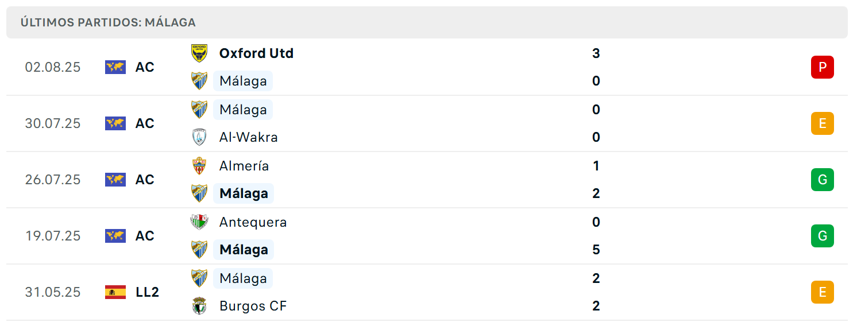Image resolution: width=857 pixels, height=326 pixels.
Task: Click the red P result badge
Action: [x=823, y=67]
